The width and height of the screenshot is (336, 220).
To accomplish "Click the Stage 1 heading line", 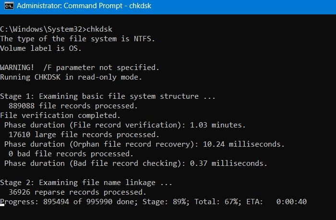I will click(108, 96).
